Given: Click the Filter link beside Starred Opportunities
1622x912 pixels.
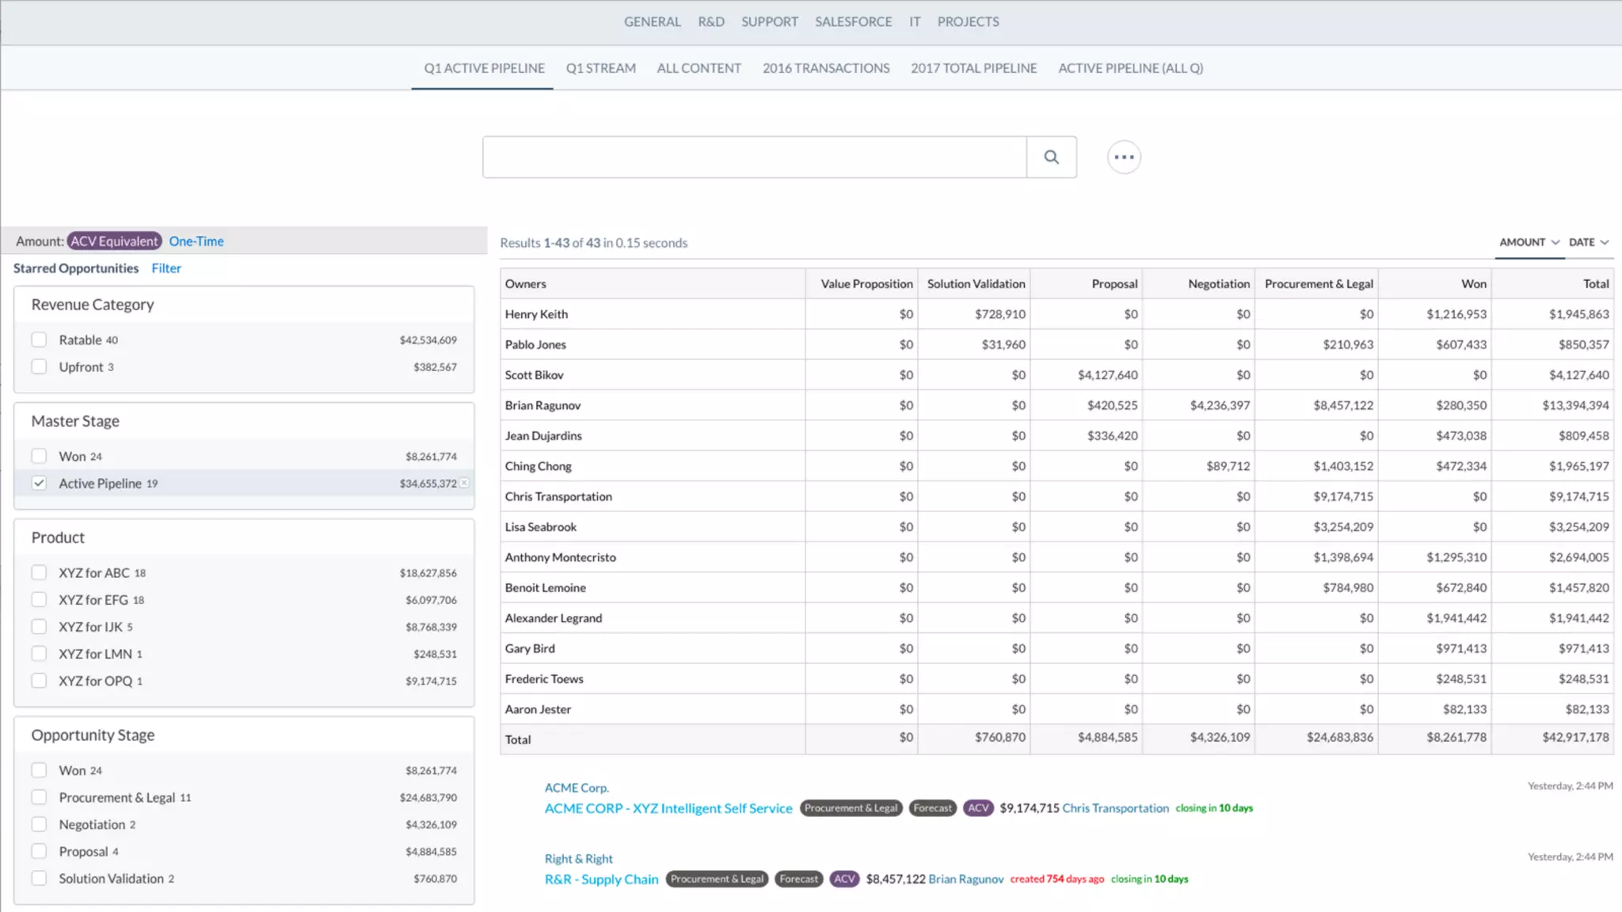Looking at the screenshot, I should pyautogui.click(x=166, y=268).
